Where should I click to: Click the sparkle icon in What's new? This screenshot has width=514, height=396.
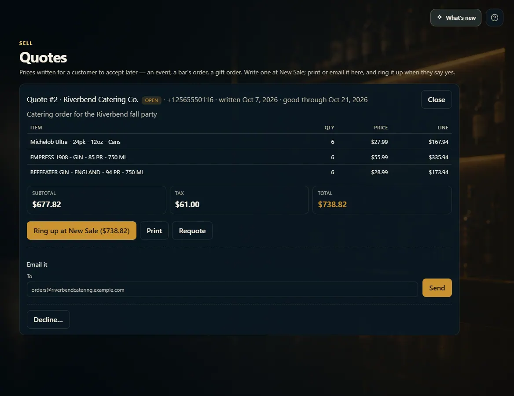click(x=440, y=17)
